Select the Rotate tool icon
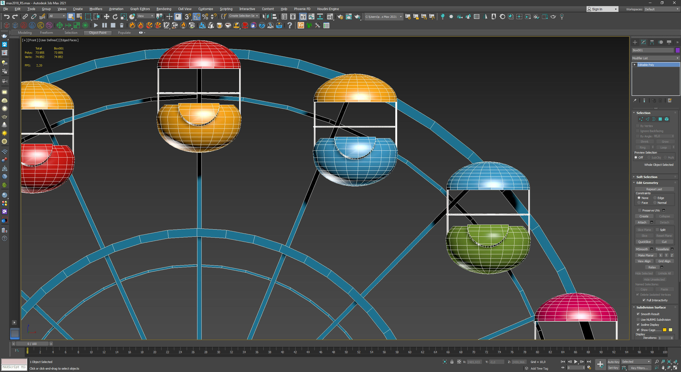Image resolution: width=681 pixels, height=372 pixels. click(115, 16)
